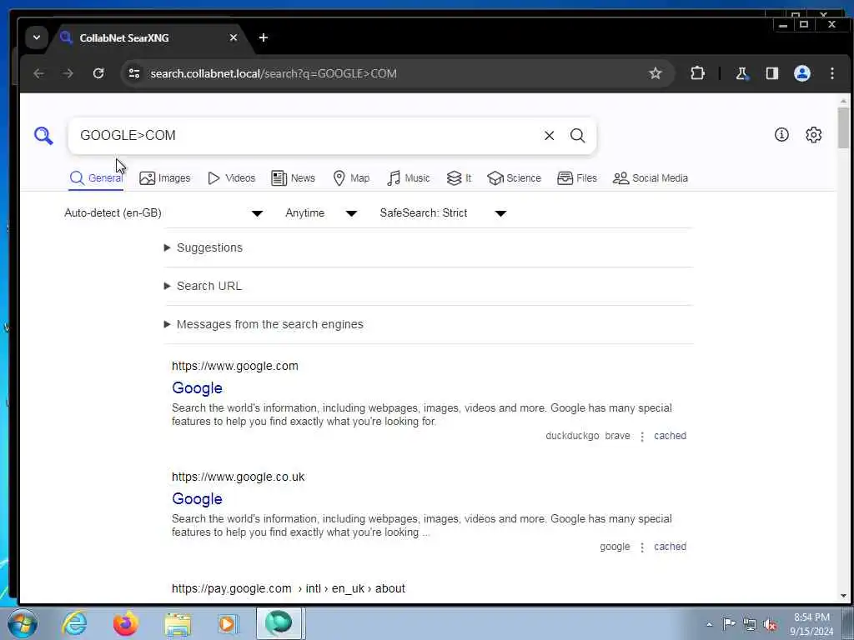
Task: Open Chrome Labs flask icon
Action: [x=741, y=73]
